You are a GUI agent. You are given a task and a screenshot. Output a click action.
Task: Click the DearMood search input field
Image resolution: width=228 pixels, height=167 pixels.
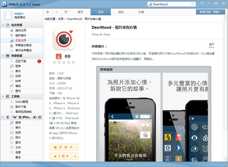point(172,4)
